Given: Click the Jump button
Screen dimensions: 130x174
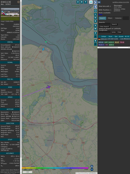Looking at the screenshot, I should click(114, 32).
